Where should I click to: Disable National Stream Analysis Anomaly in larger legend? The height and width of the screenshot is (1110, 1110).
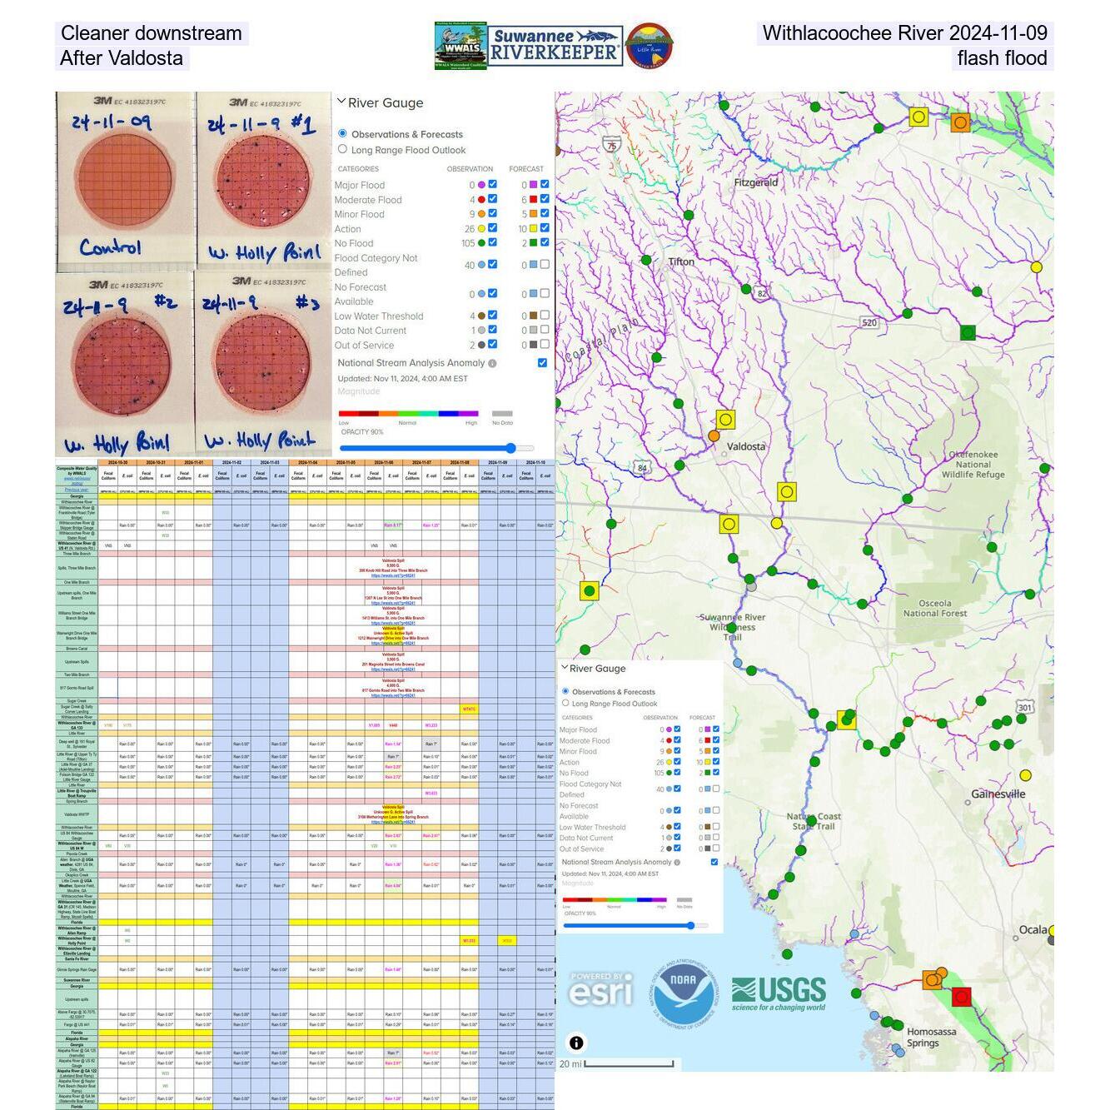pos(543,362)
